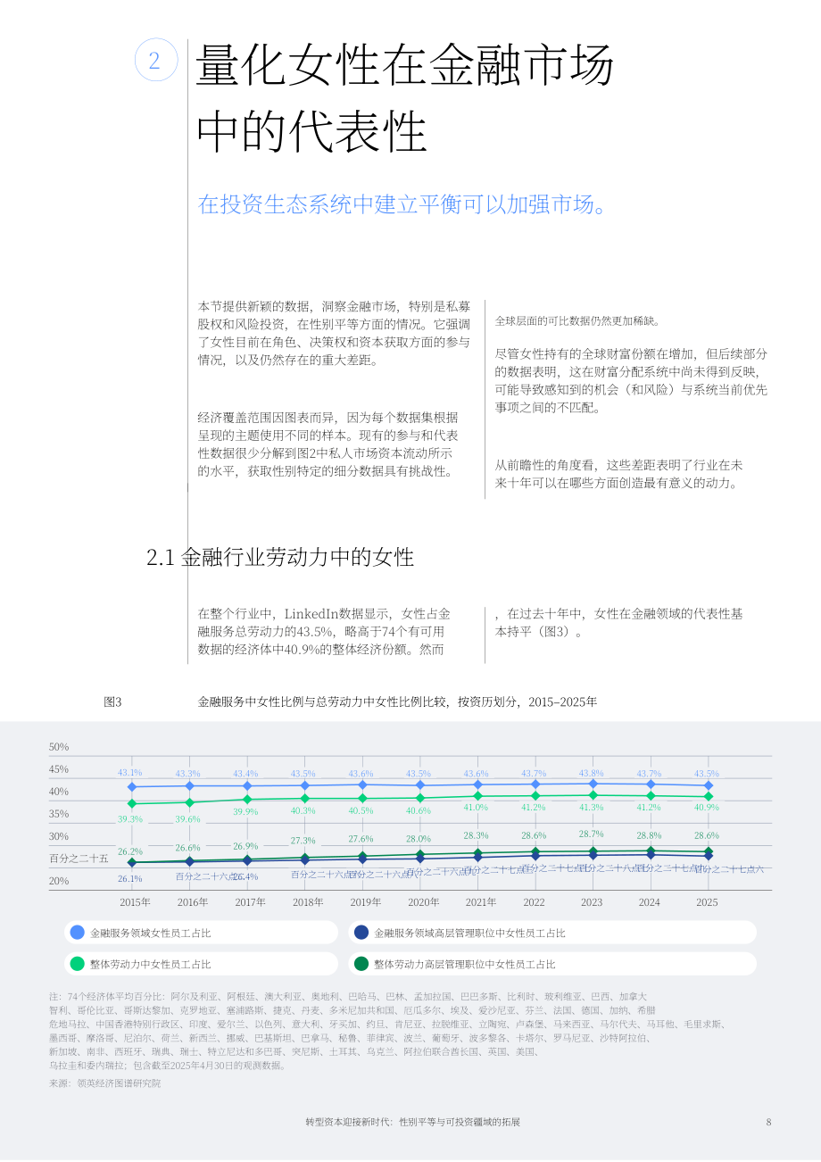Click the 43.3% data label
This screenshot has width=821, height=1162.
tap(187, 774)
